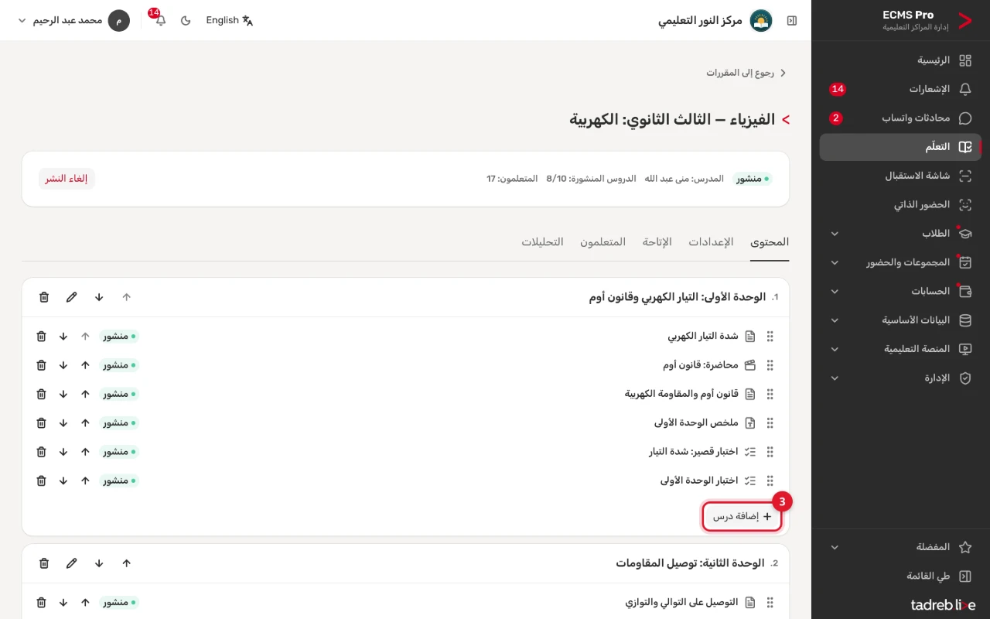Switch to الإعدادات tab
This screenshot has width=990, height=619.
click(x=711, y=242)
